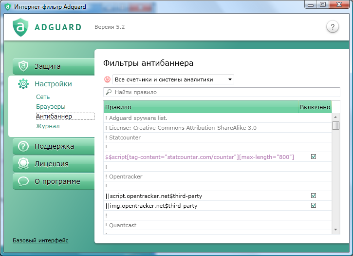Click the shield icon beside Защита
Viewport: 353px width, 256px height.
[x=23, y=66]
